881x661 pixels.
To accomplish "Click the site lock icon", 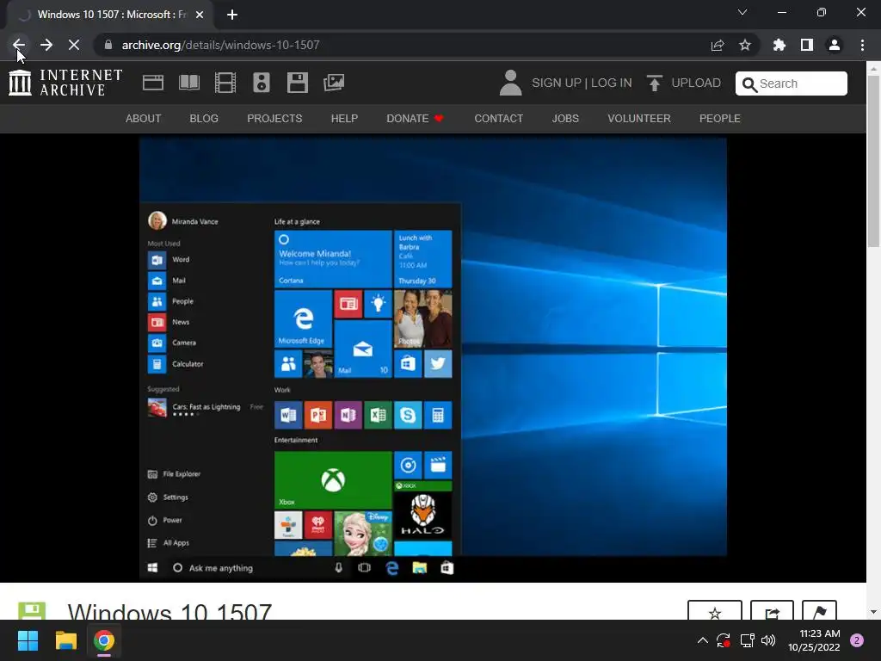I will click(x=108, y=45).
